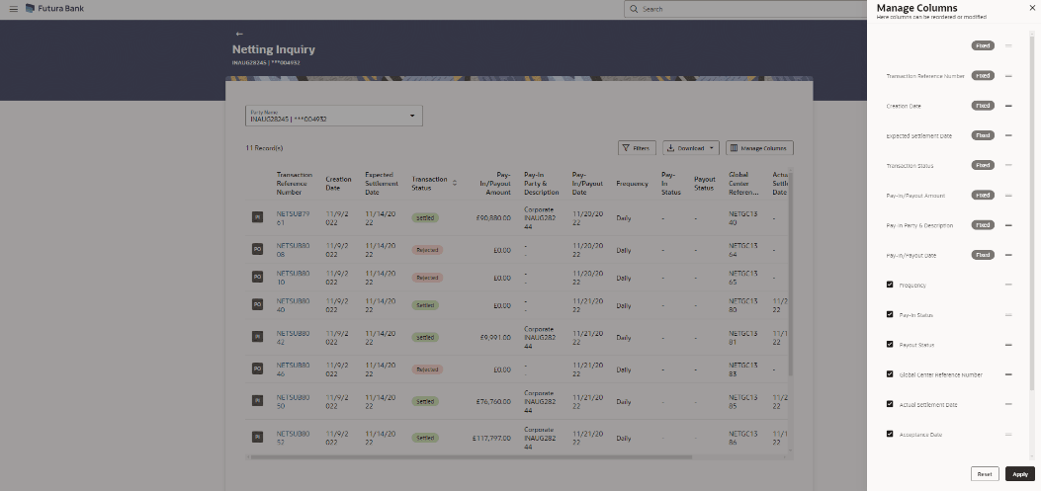Click the Manage Columns panel scrollbar

point(1032,212)
